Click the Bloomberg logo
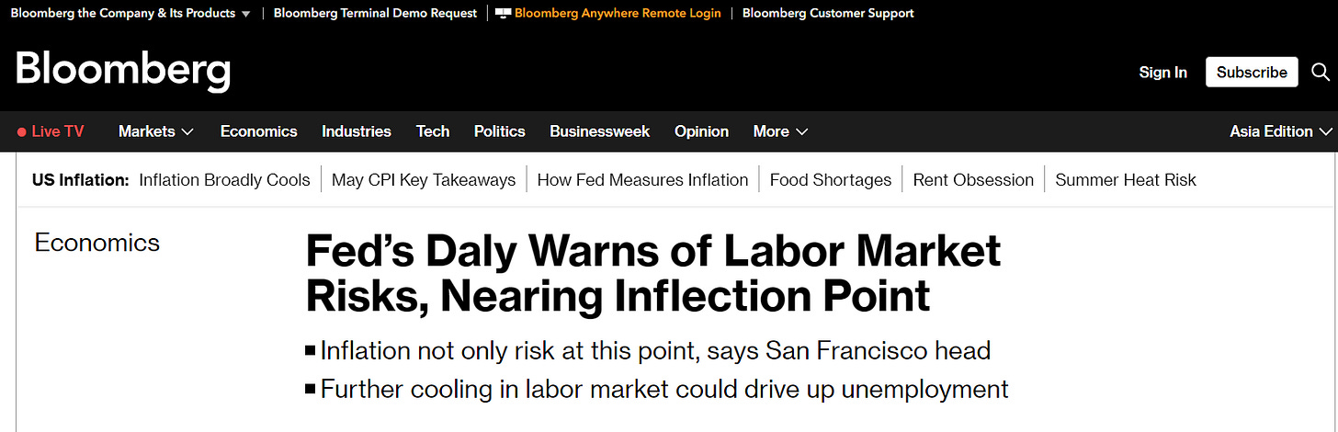The image size is (1338, 432). (x=123, y=71)
